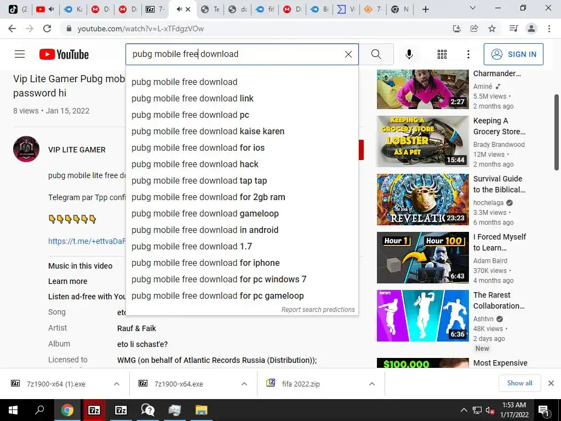Click the install app icon in address bar
Screen dimensions: 561x421
456,29
